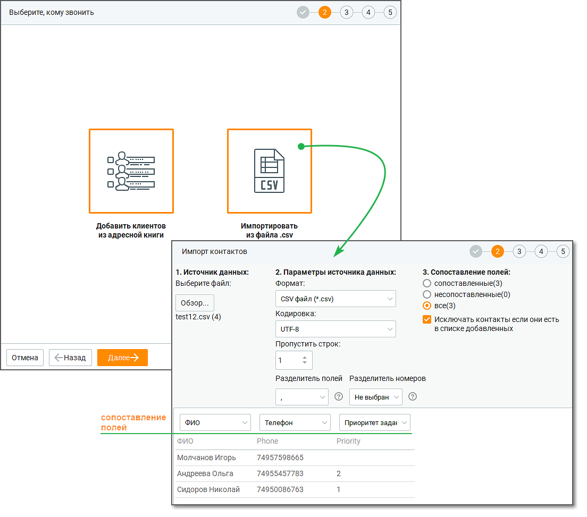
Task: Click completed step checkmark in Import contacts window
Action: pyautogui.click(x=475, y=251)
